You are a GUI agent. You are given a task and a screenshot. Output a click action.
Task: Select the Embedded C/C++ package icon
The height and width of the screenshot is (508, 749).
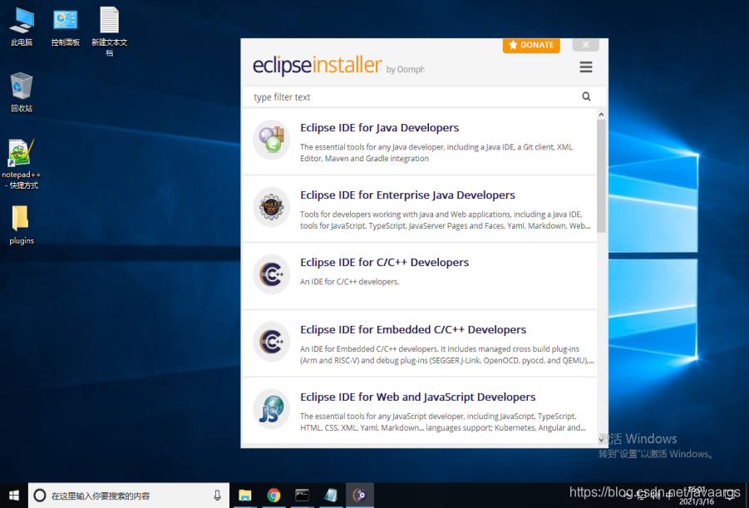point(271,342)
